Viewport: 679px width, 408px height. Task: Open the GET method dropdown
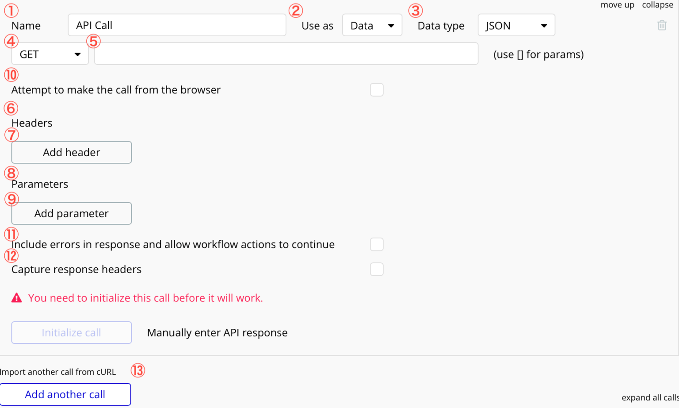50,54
